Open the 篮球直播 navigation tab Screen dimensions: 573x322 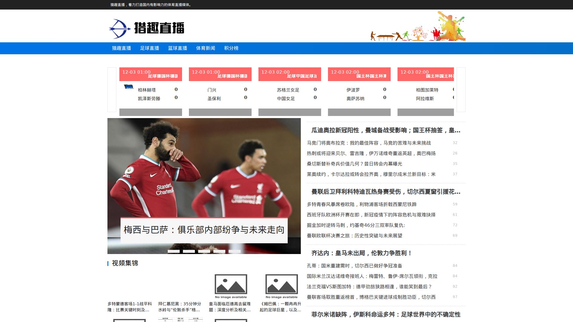(x=178, y=48)
